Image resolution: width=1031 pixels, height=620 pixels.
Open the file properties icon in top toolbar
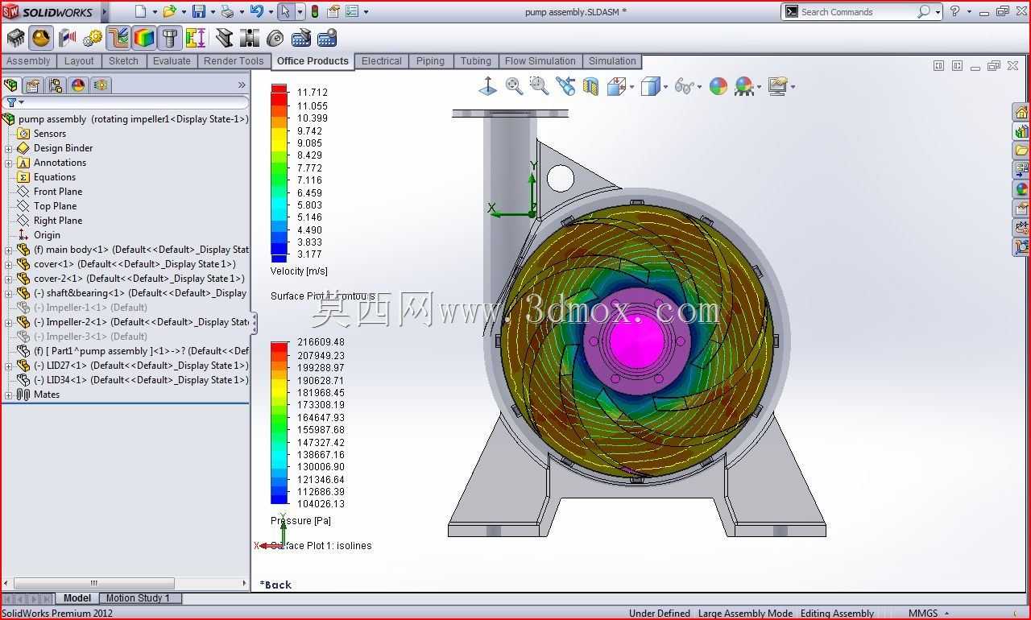(x=333, y=11)
